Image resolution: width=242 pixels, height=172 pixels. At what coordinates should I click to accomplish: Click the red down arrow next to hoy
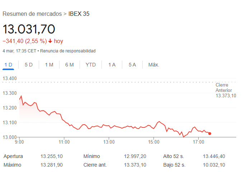click(x=50, y=41)
